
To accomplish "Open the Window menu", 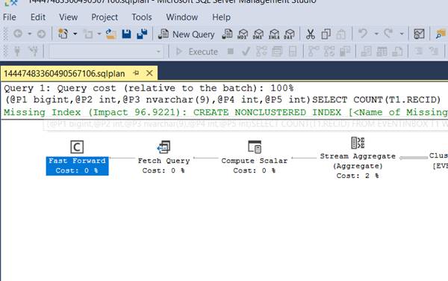I will coord(182,17).
